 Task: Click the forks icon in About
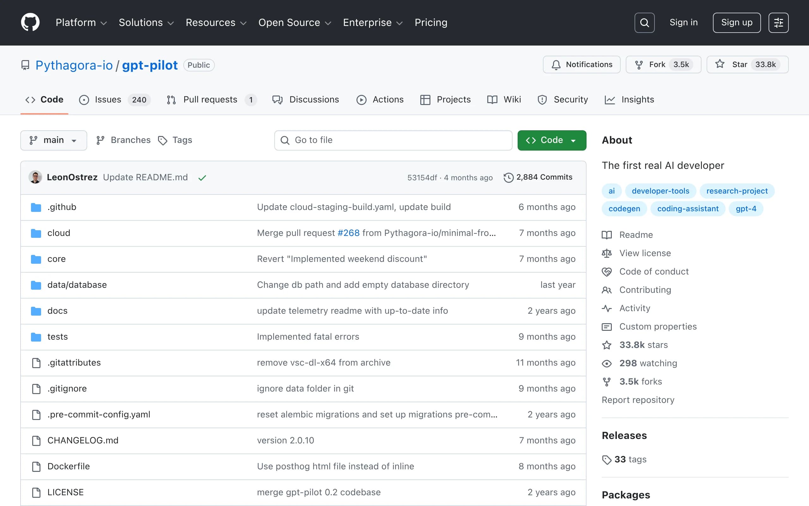coord(607,382)
